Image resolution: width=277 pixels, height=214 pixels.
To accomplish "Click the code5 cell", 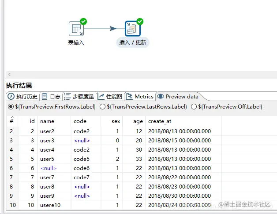I will [x=86, y=159].
